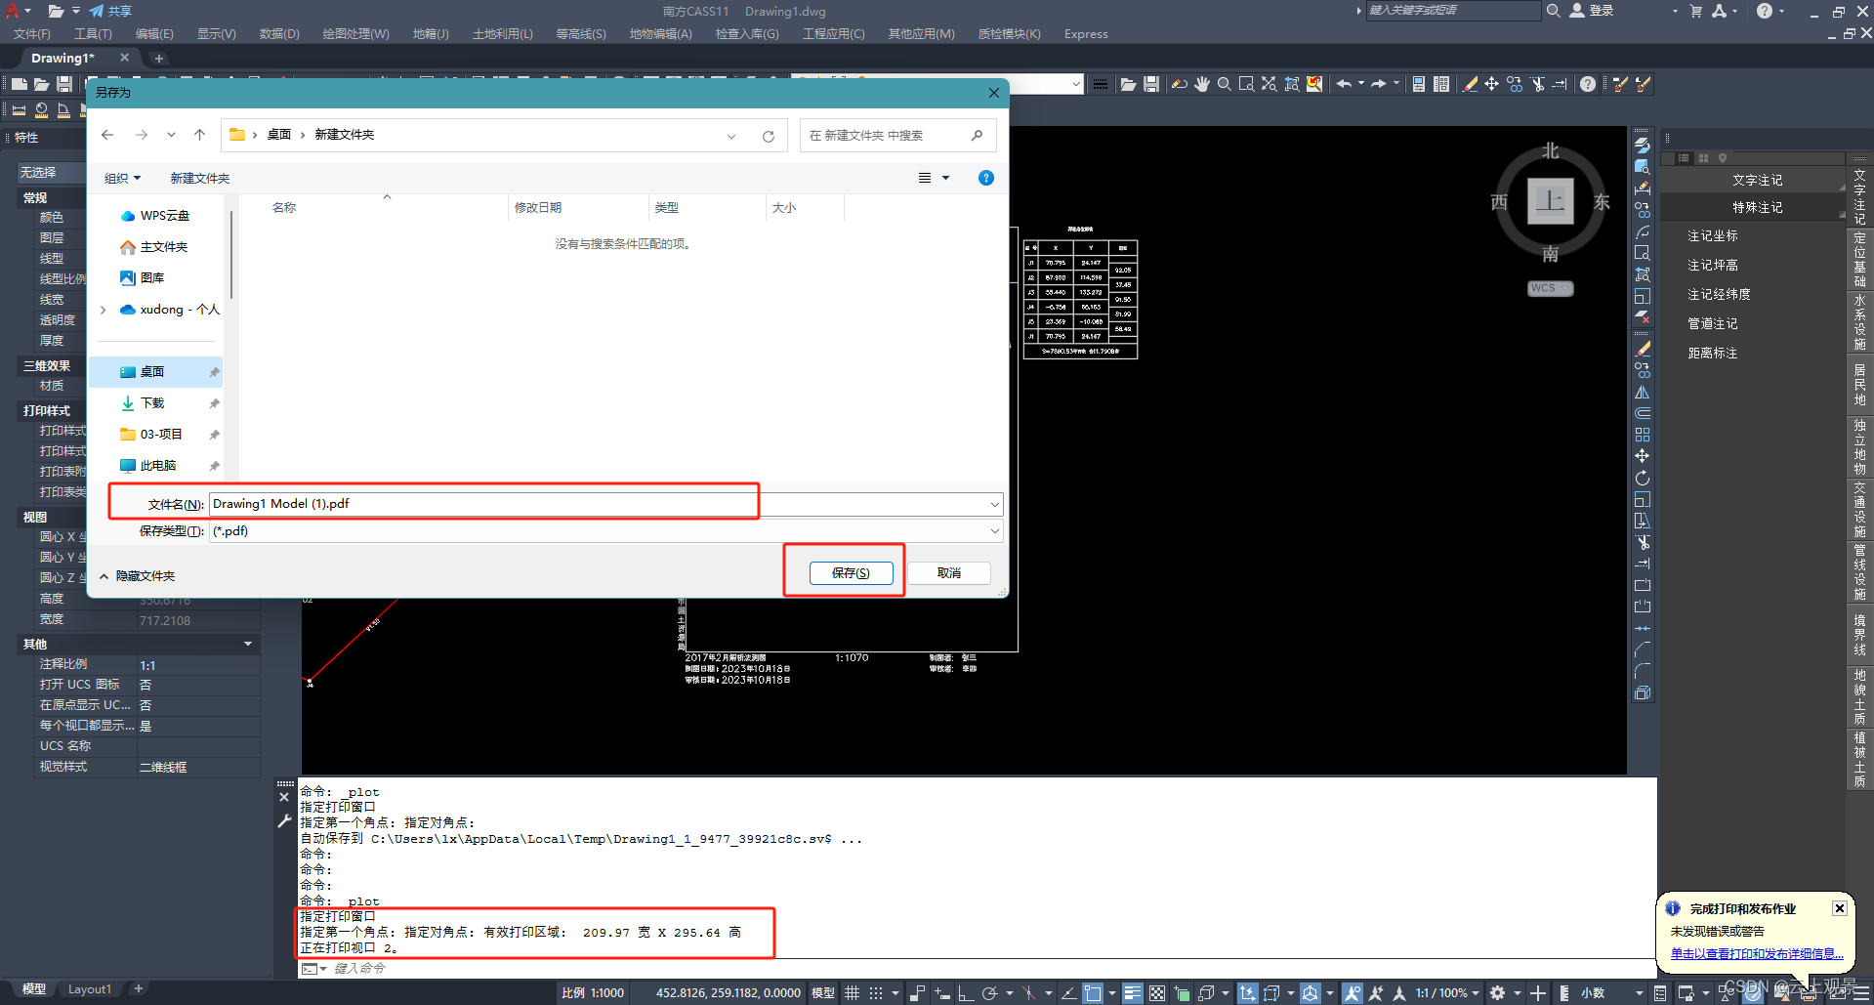This screenshot has width=1874, height=1005.
Task: Click 注记坐标 in annotation panel
Action: 1713,235
